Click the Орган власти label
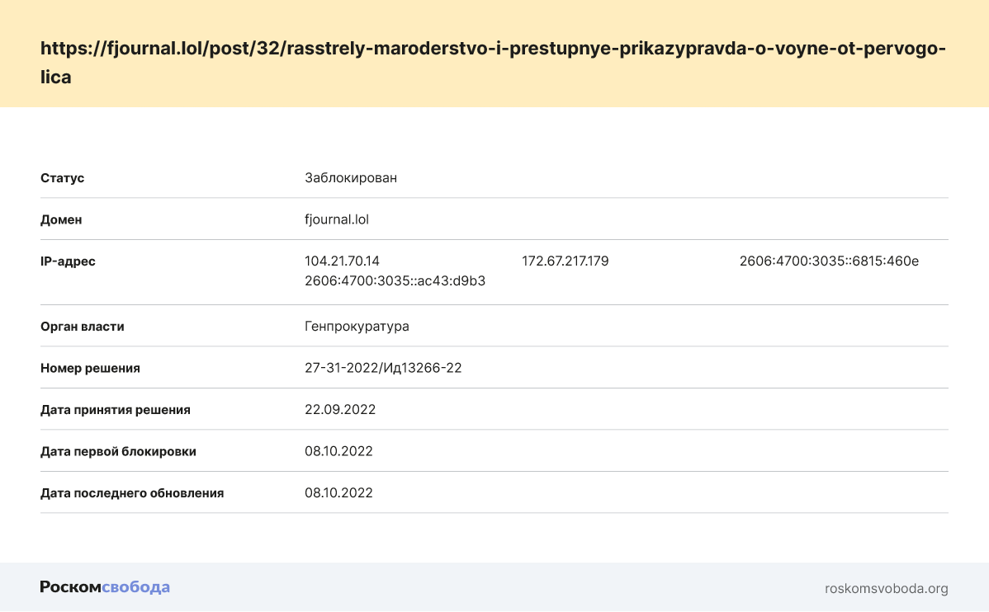The width and height of the screenshot is (989, 612). click(x=83, y=326)
